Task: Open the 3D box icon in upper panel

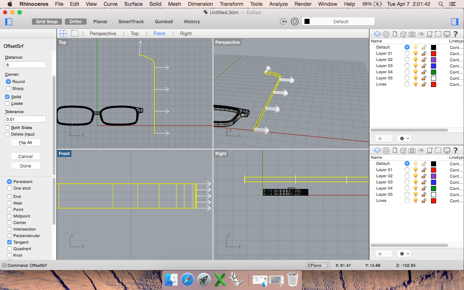Action: (403, 34)
